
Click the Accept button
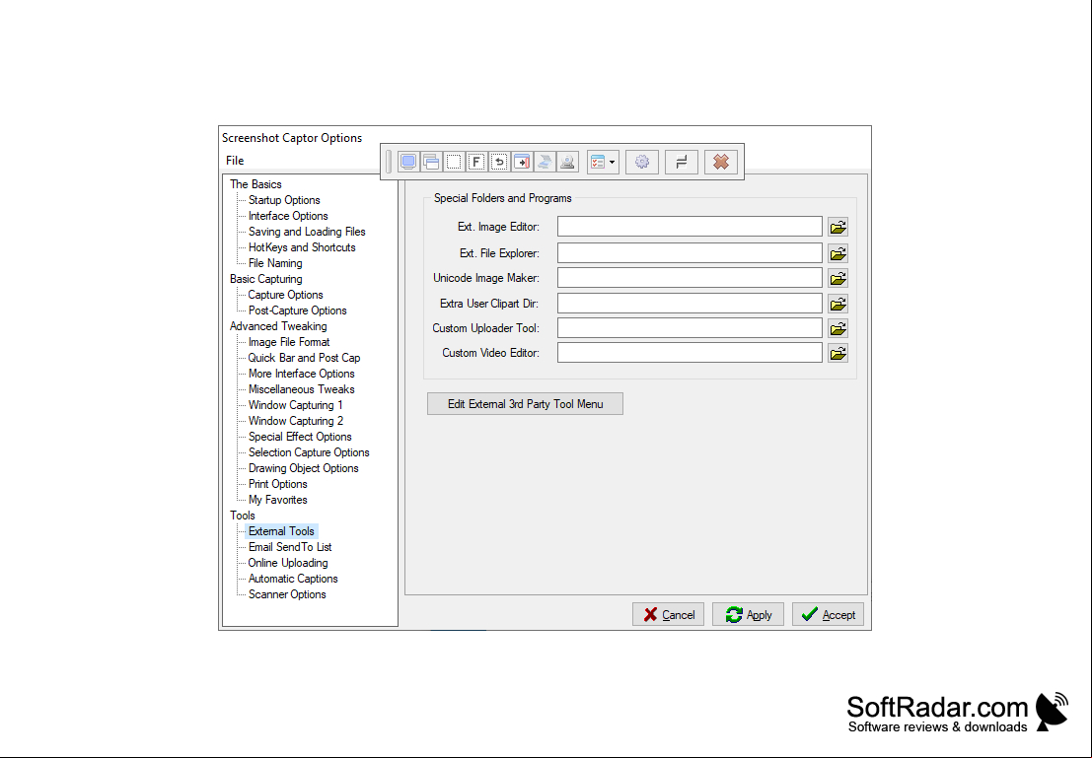[828, 615]
